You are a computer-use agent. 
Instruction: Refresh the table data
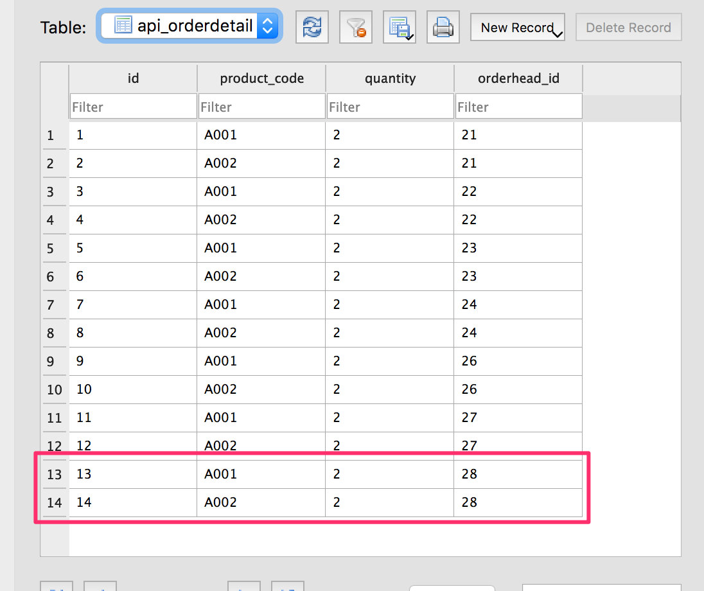pos(312,28)
